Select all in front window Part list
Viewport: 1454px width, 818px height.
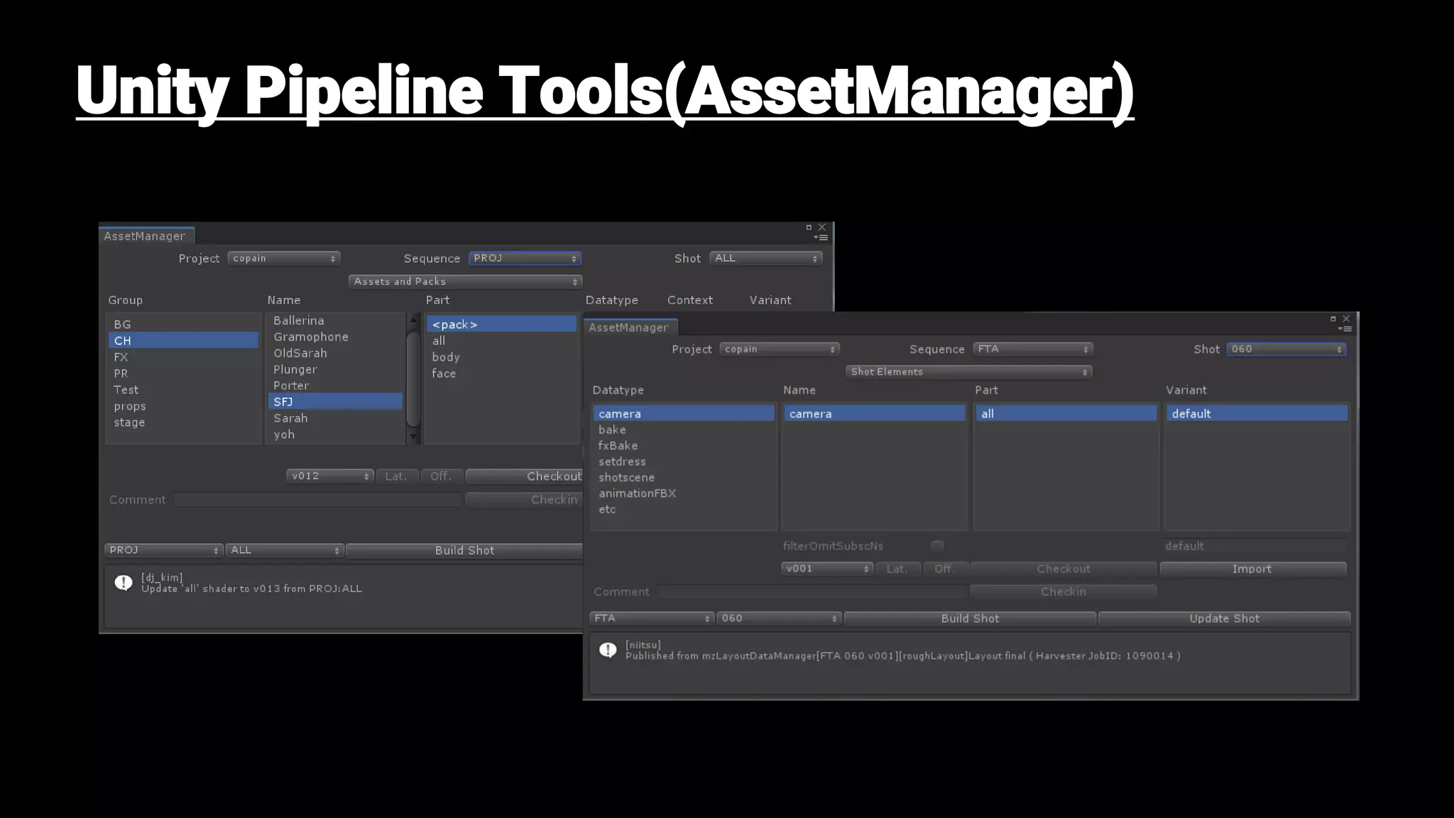click(x=1066, y=413)
